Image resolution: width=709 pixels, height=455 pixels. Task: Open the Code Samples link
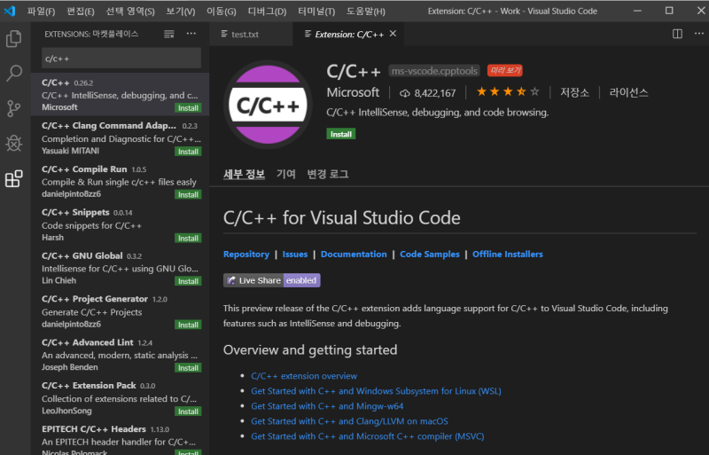[430, 254]
